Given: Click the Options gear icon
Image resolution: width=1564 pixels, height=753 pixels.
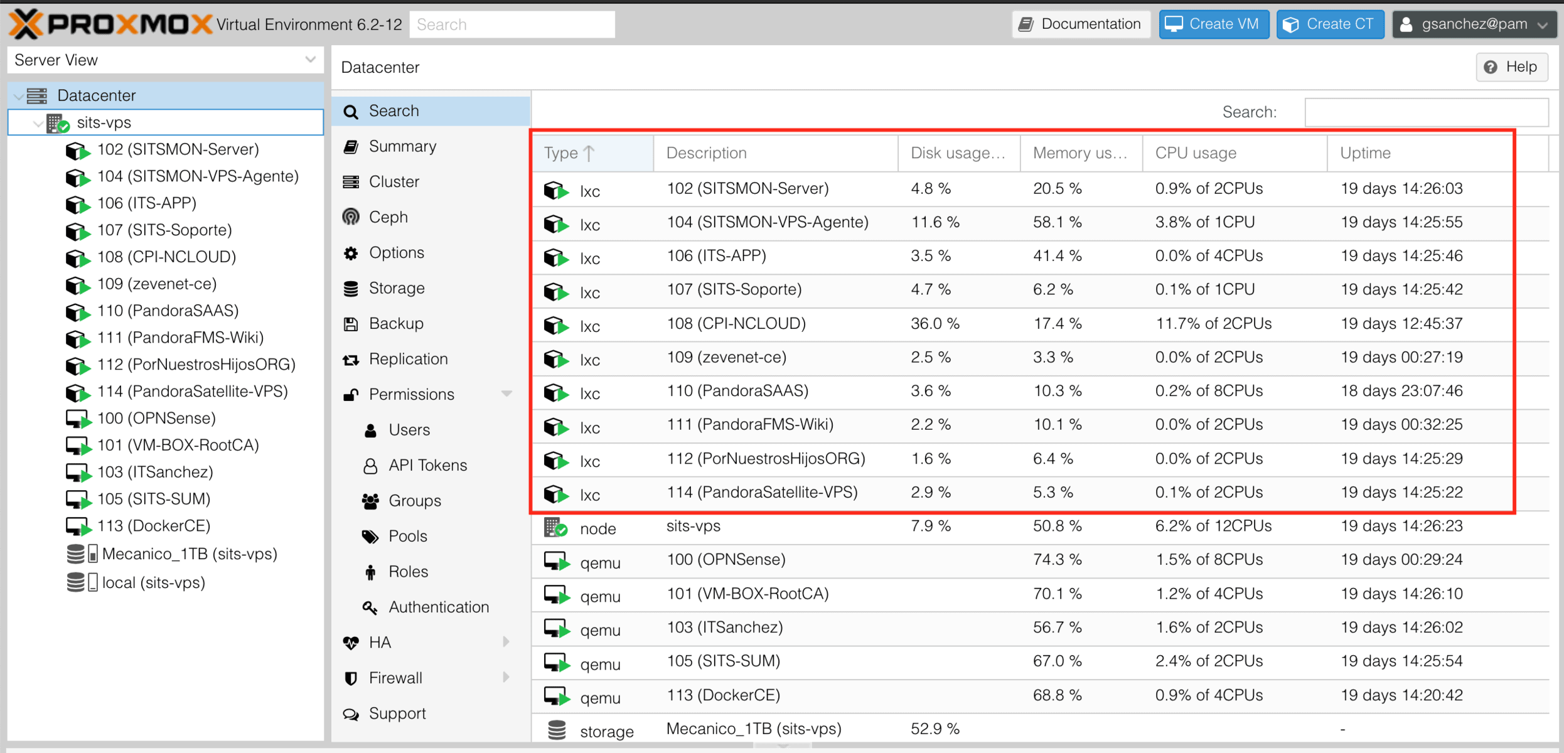Looking at the screenshot, I should point(351,253).
